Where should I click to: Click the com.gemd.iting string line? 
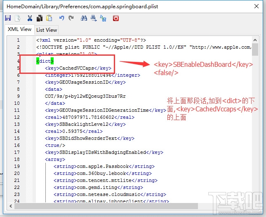[99, 187]
